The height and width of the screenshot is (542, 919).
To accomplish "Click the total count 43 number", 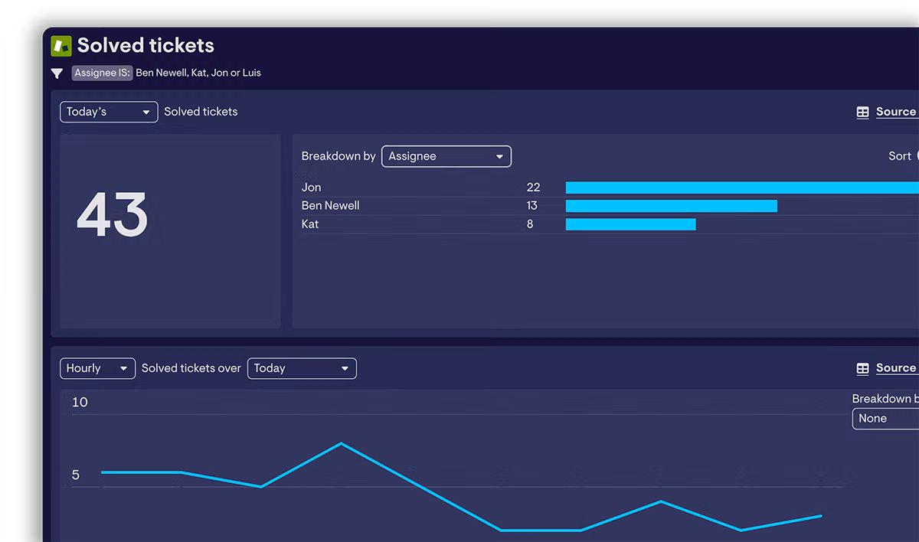I will 112,215.
